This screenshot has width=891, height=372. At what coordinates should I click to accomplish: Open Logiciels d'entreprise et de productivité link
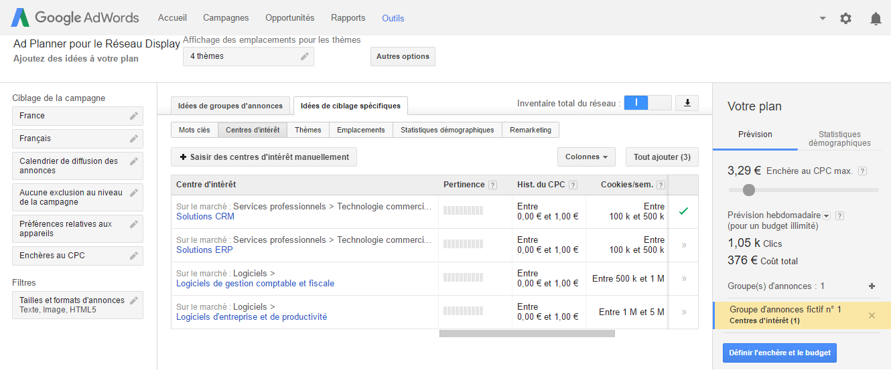click(251, 317)
